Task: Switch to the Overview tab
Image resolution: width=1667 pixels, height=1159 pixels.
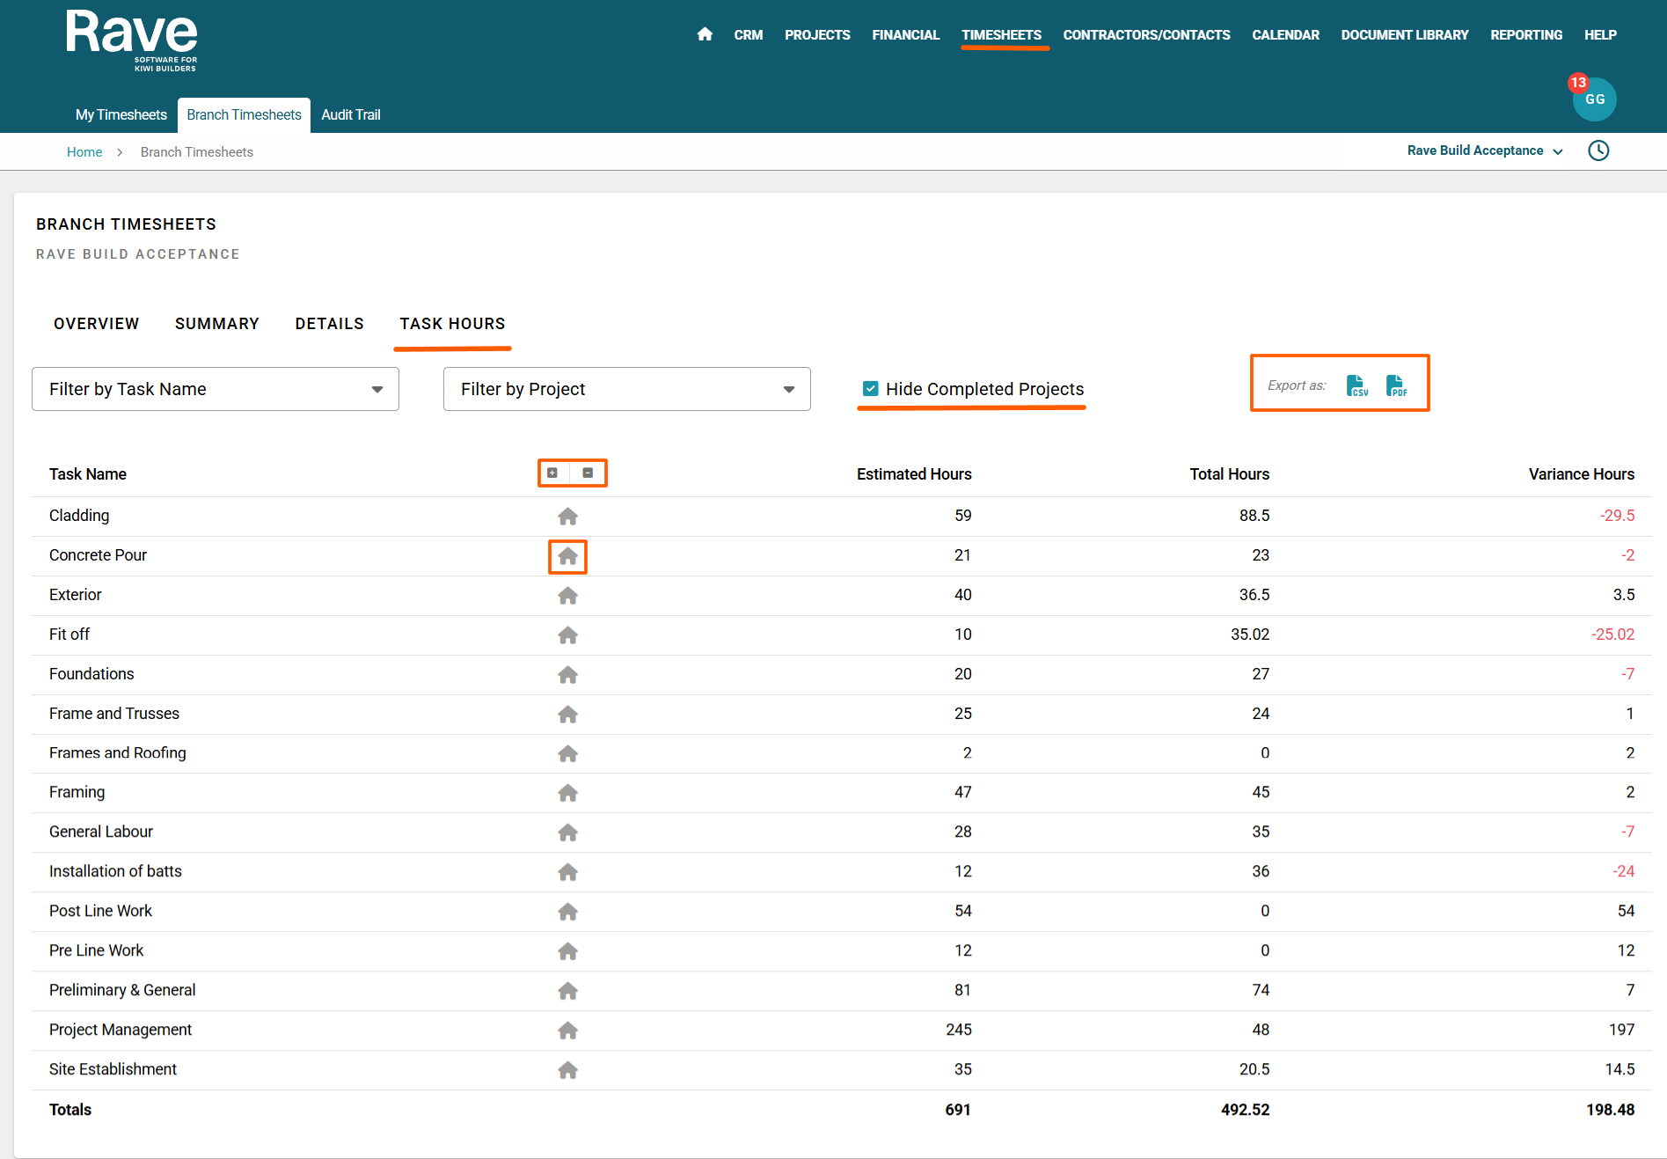Action: 96,324
